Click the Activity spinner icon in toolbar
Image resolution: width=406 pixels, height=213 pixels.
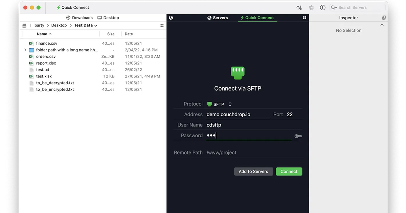[x=311, y=7]
